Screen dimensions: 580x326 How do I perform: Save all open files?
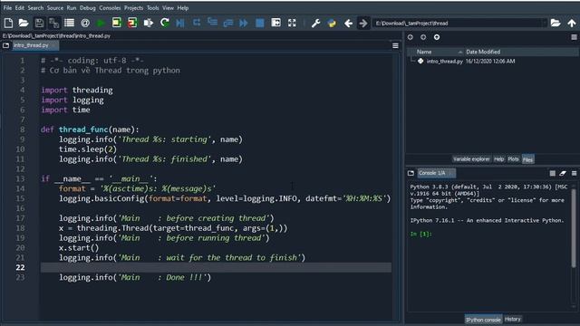(54, 23)
